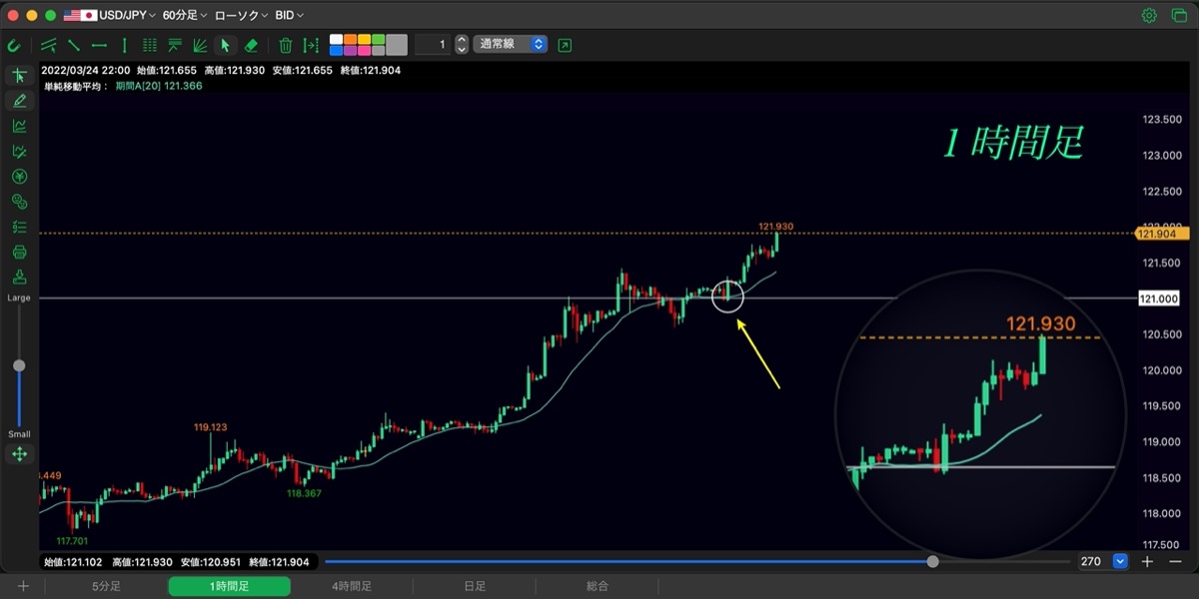The image size is (1199, 599).
Task: Zoom in chart with plus button
Action: (x=1147, y=562)
